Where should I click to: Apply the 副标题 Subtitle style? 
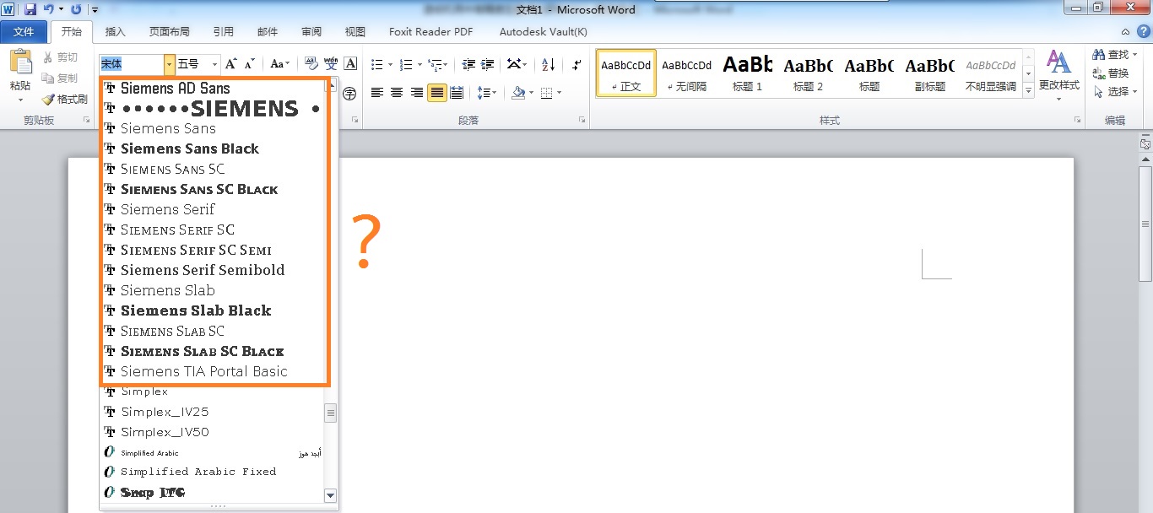(x=930, y=73)
